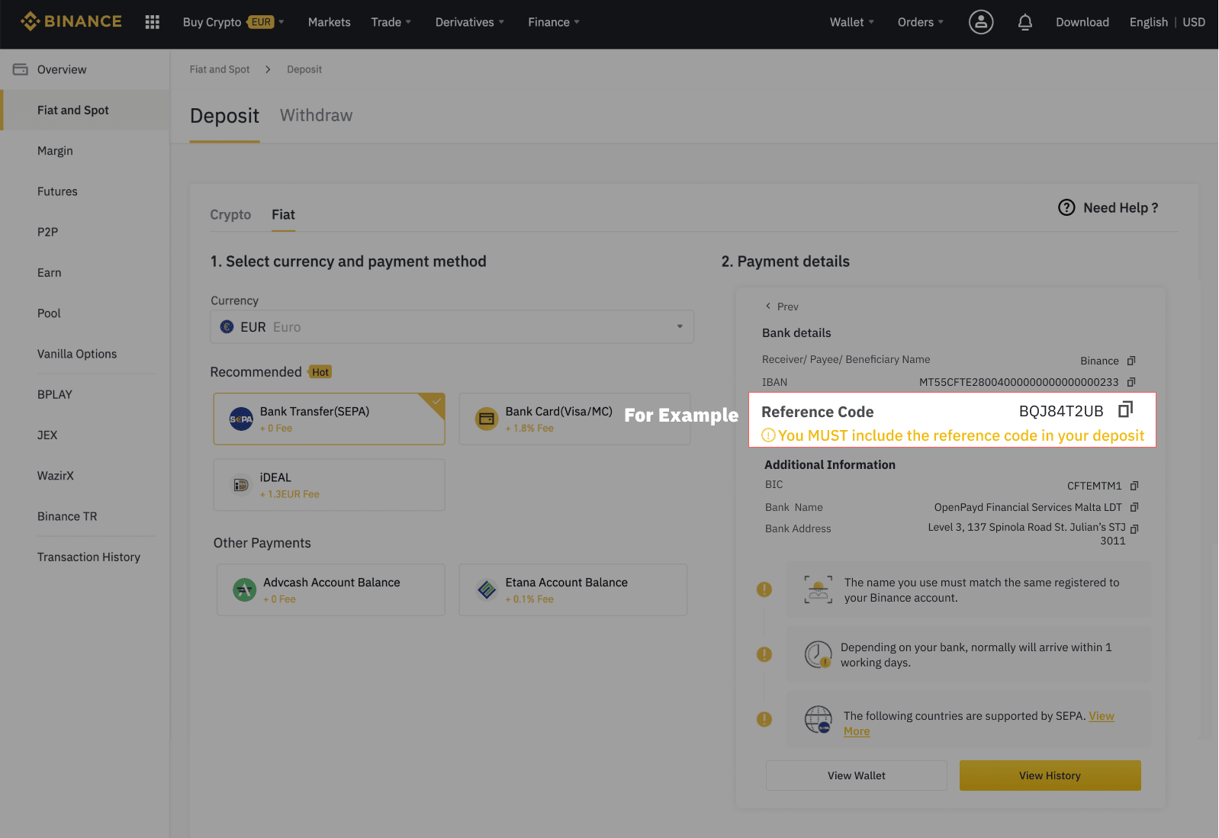Viewport: 1219px width, 838px height.
Task: Open Fiat and Spot in sidebar
Action: (x=85, y=110)
